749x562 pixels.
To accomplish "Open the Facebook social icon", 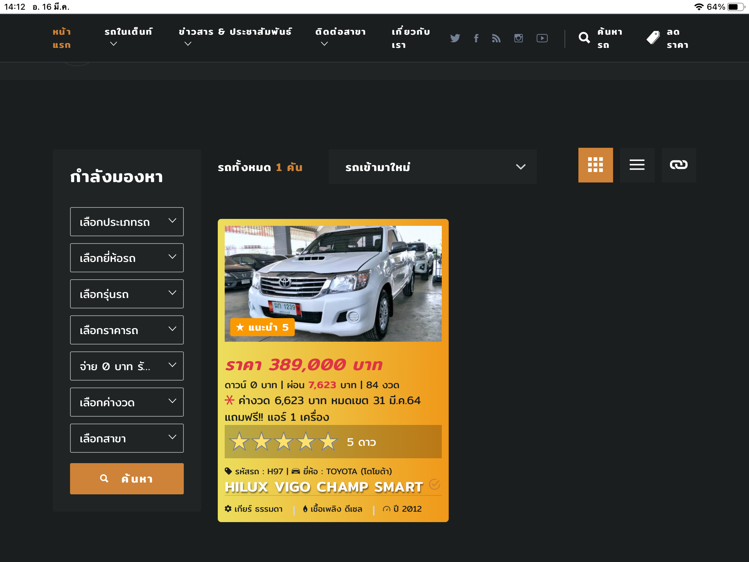I will pos(476,38).
